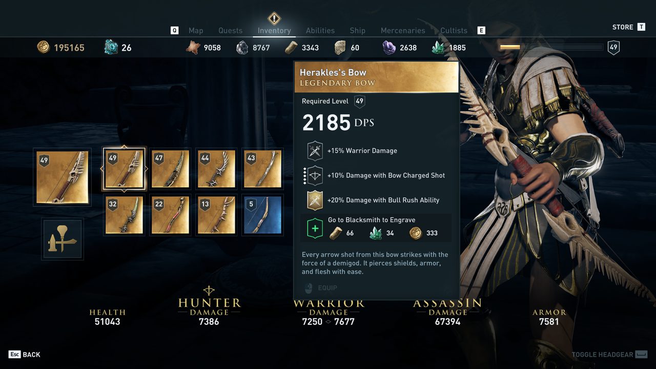Click the Bow Charged Shot perk icon

pyautogui.click(x=315, y=176)
